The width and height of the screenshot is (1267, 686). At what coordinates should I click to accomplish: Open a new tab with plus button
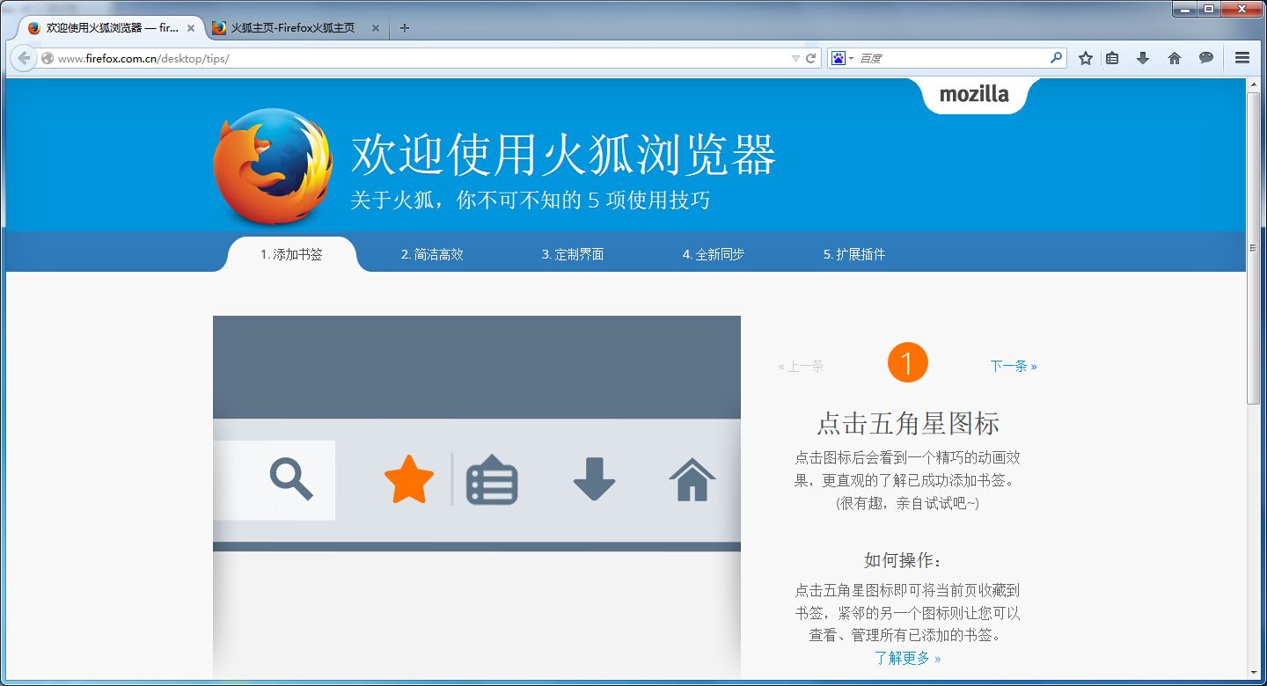(405, 28)
